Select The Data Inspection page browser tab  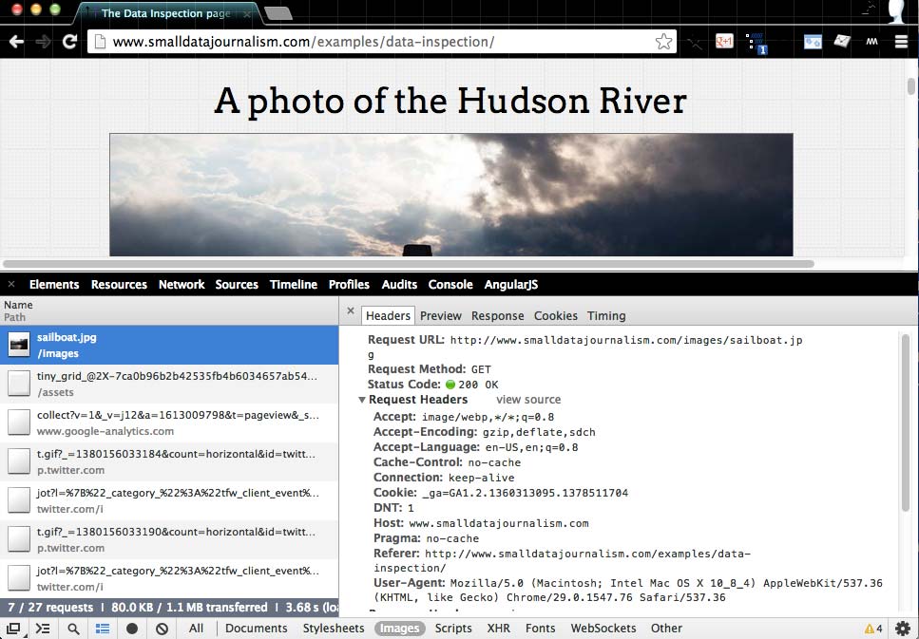tap(166, 13)
